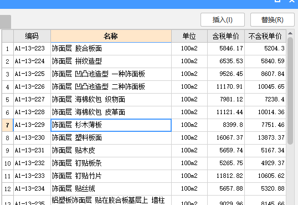Click the 名称 column header
This screenshot has width=298, height=205.
coord(111,36)
